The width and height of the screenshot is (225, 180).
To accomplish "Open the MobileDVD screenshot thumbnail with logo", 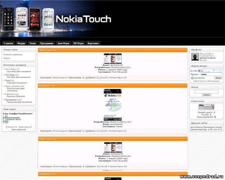I will pos(112,105).
